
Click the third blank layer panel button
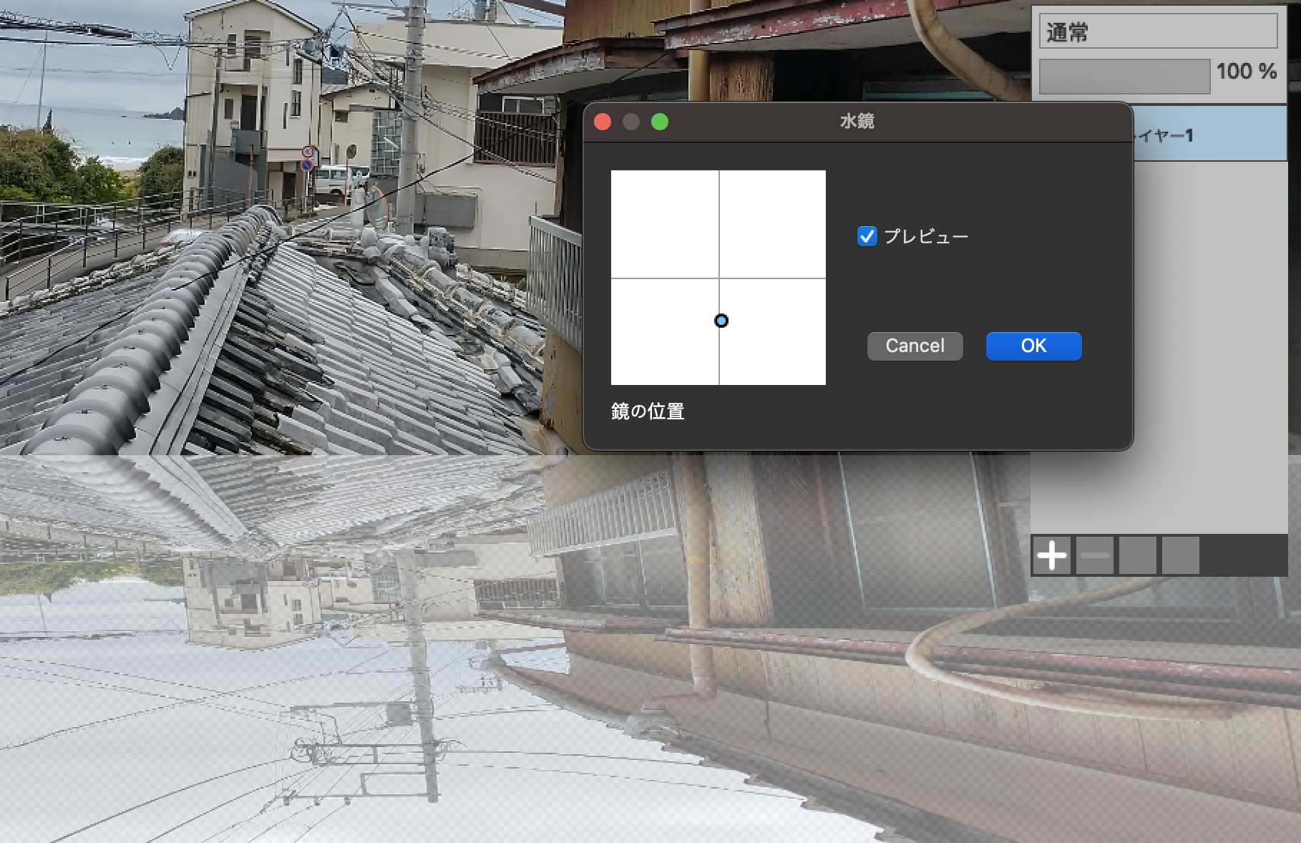tap(1137, 555)
